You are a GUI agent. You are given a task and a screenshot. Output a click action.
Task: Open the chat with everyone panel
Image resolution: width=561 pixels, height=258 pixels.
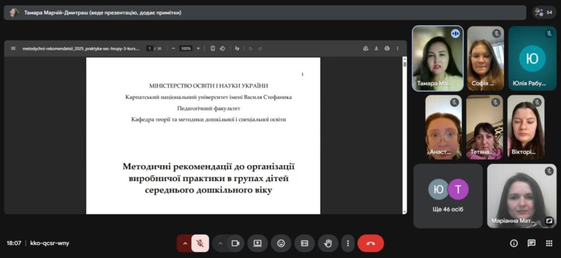pyautogui.click(x=531, y=243)
